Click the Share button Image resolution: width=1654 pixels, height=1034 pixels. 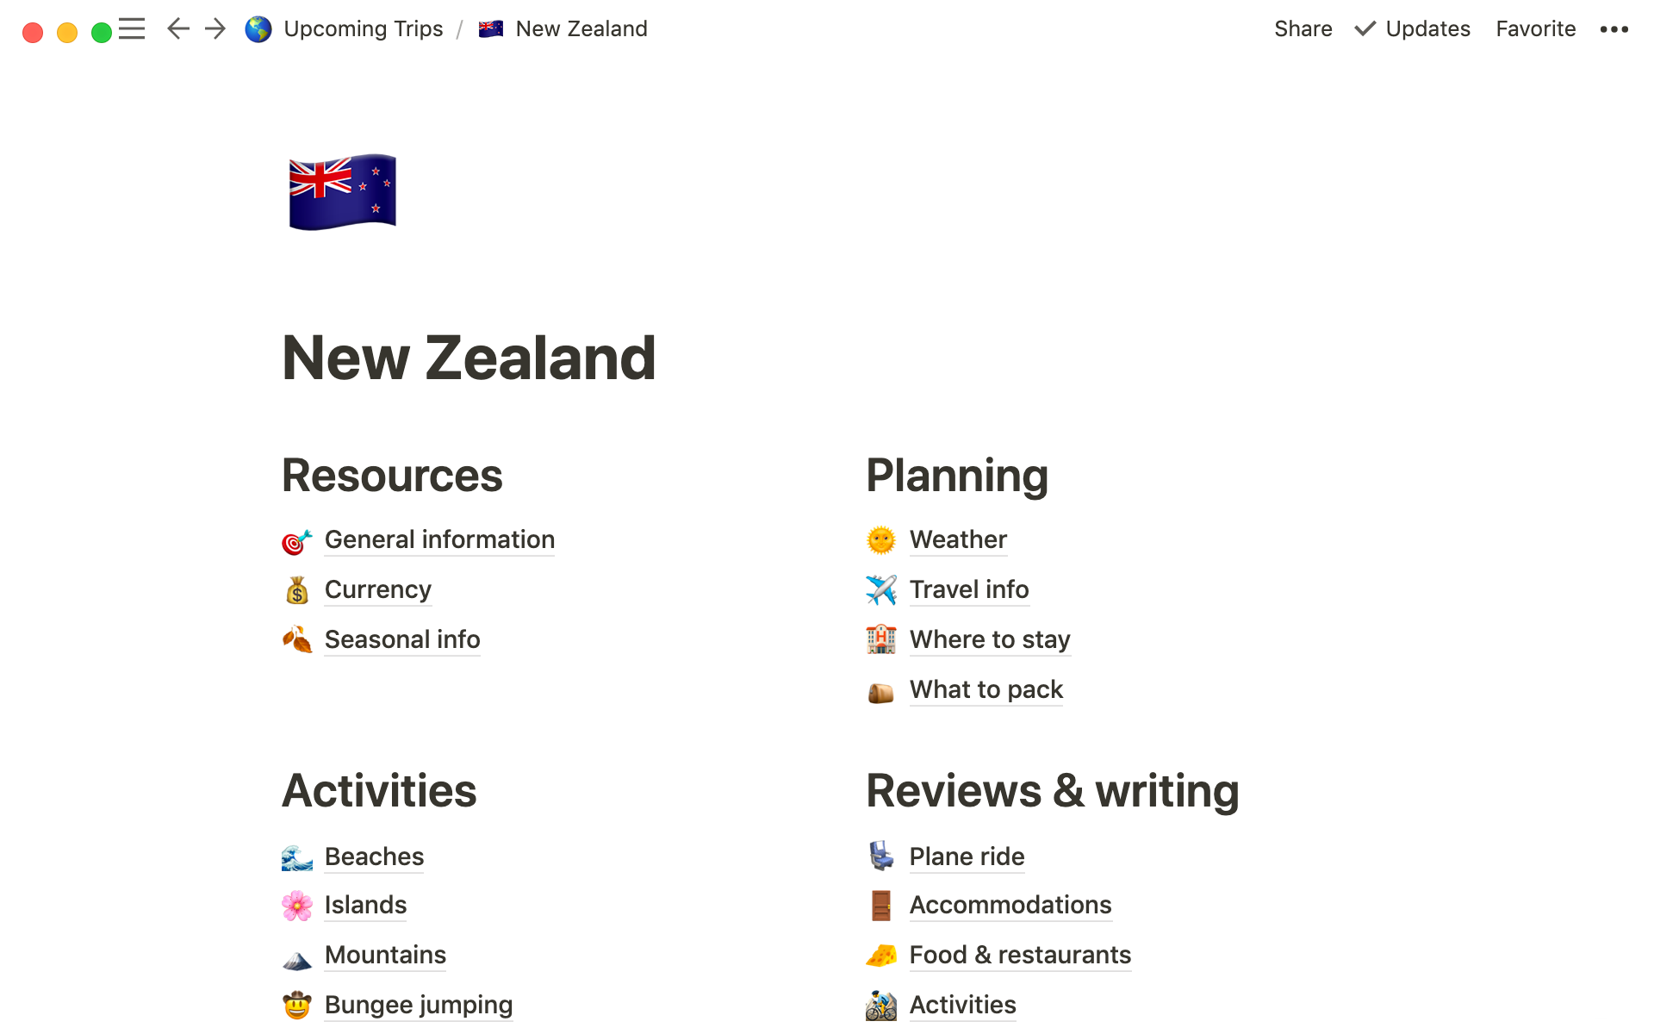1303,29
